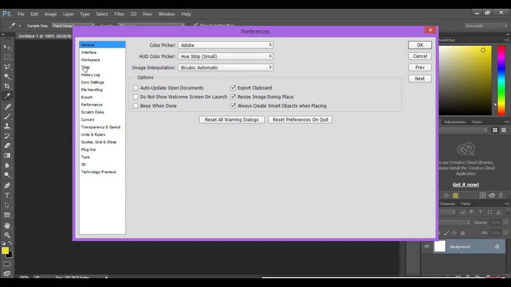
Task: Select the History Brush tool
Action: (7, 136)
